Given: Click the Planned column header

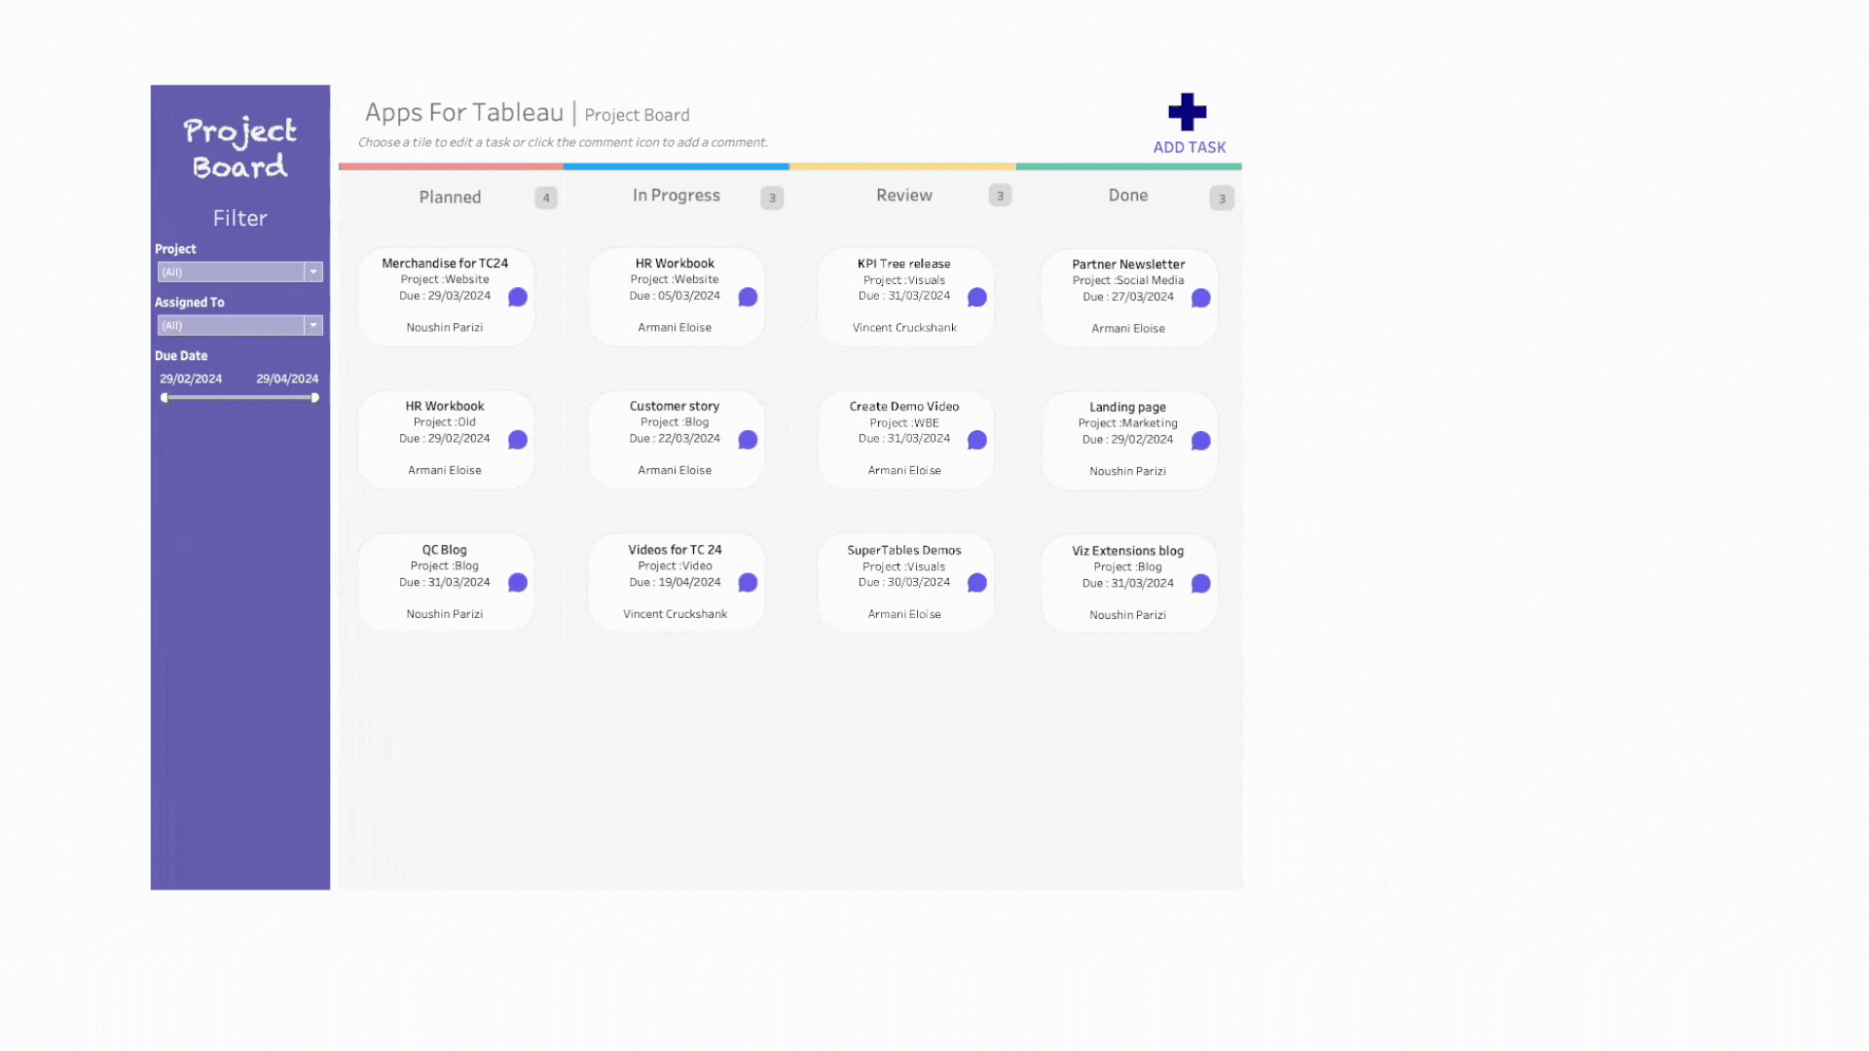Looking at the screenshot, I should point(450,198).
